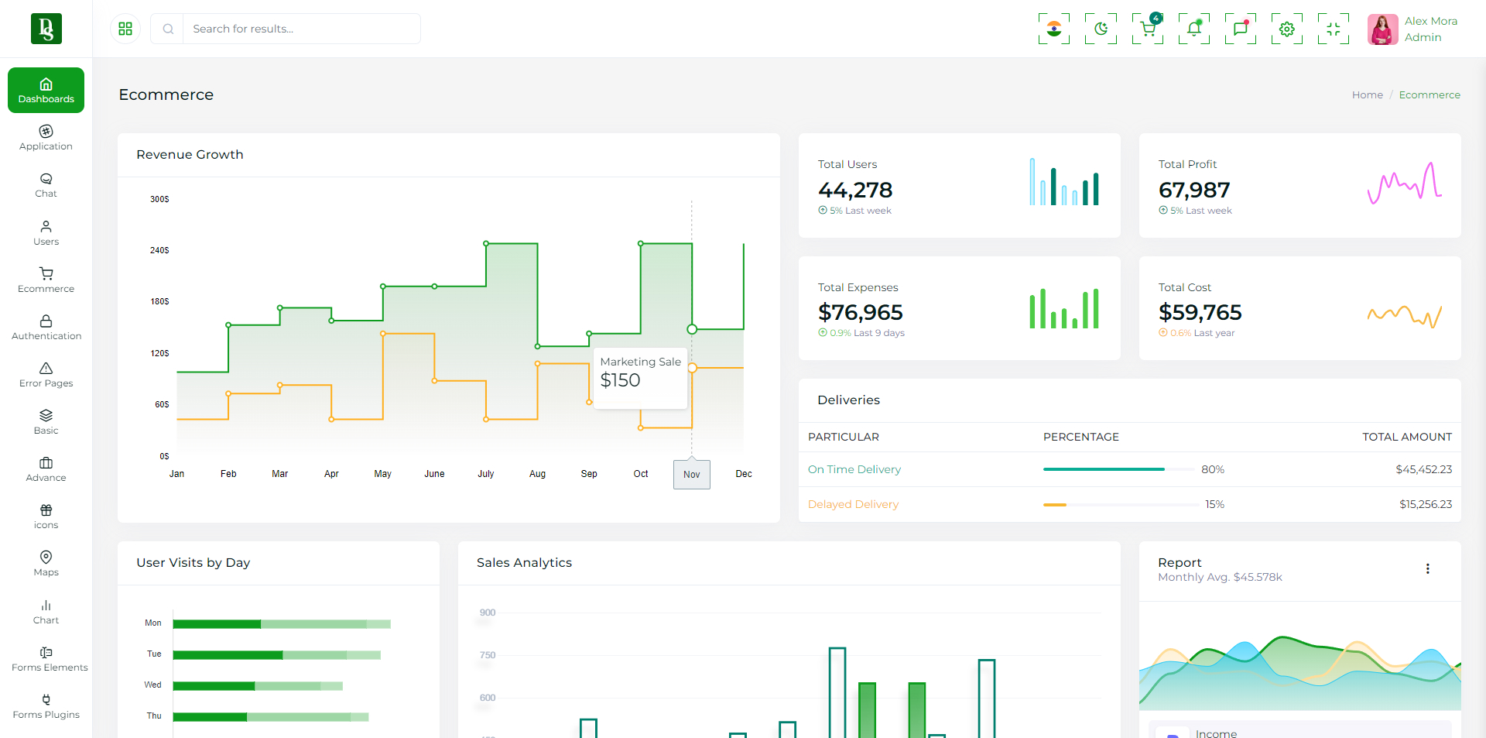
Task: Open Chat from the sidebar
Action: (46, 185)
